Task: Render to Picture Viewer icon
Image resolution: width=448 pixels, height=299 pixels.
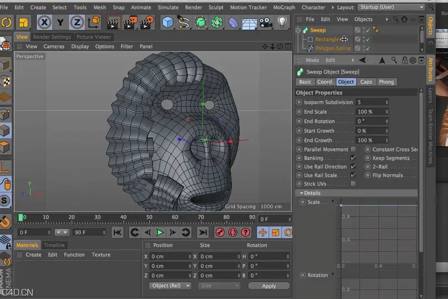Action: click(130, 22)
